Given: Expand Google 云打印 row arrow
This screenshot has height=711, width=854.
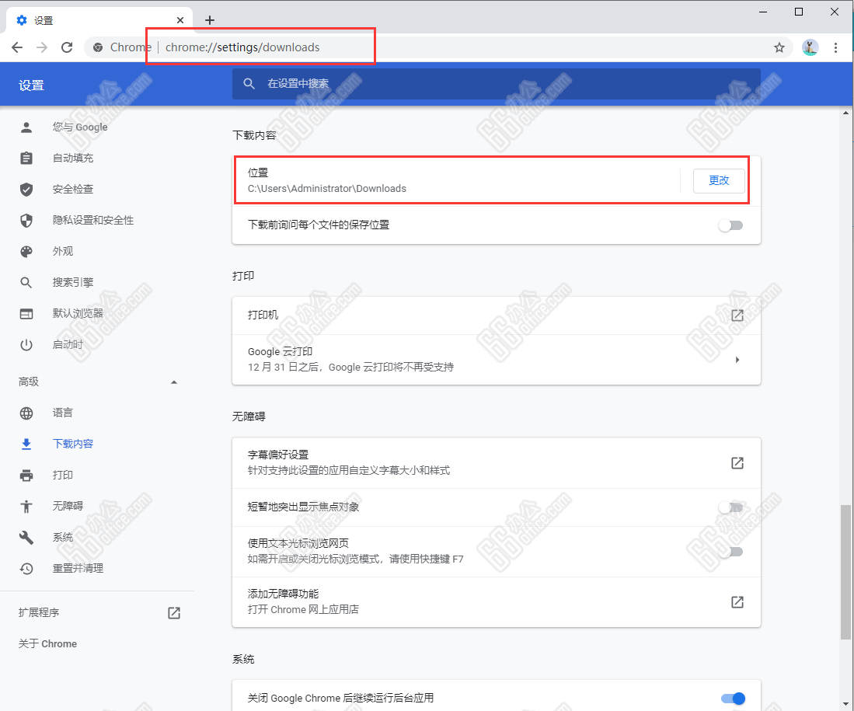Looking at the screenshot, I should point(737,360).
